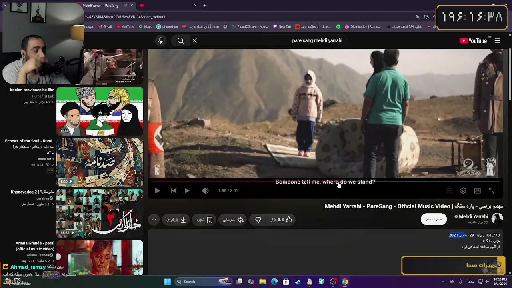Open File Explorer from the taskbar
512x288 pixels.
coord(262,282)
